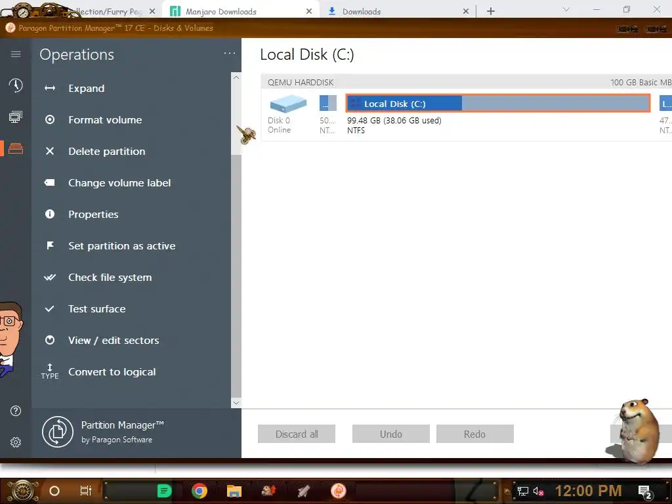Click the 99.48 GB (38.06 GB used) text
672x504 pixels.
(394, 121)
